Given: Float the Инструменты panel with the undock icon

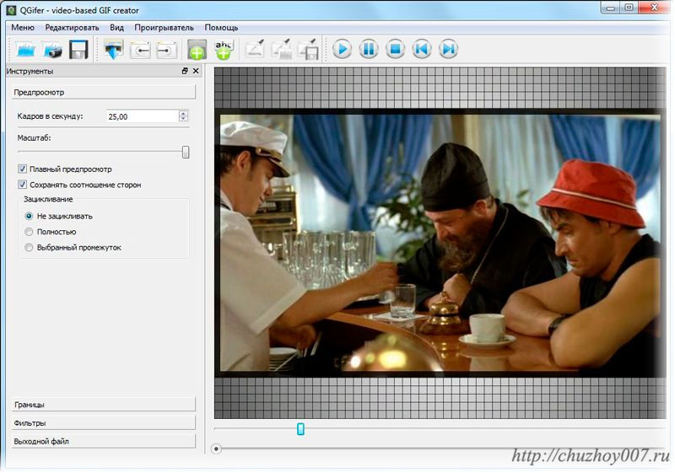Looking at the screenshot, I should click(185, 71).
